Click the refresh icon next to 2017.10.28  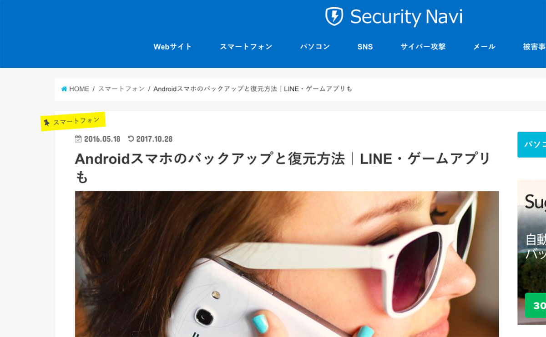click(x=131, y=139)
